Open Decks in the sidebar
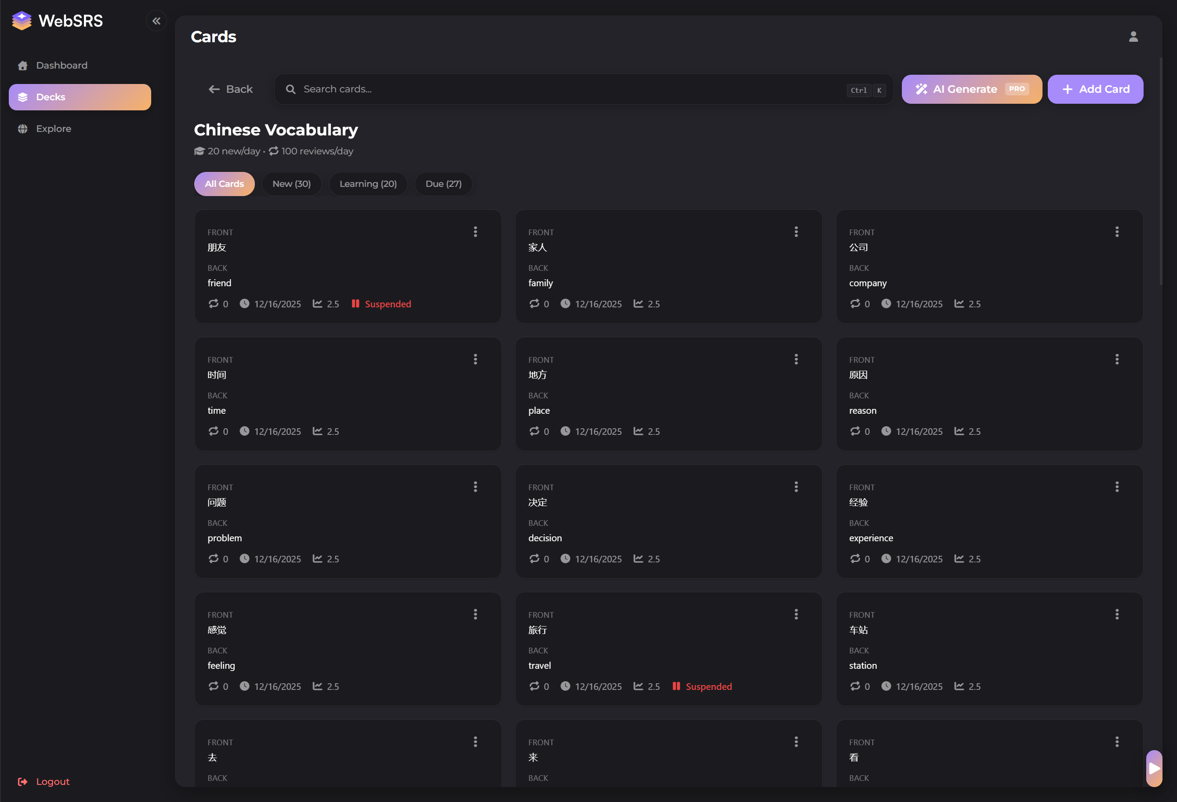 pyautogui.click(x=80, y=97)
